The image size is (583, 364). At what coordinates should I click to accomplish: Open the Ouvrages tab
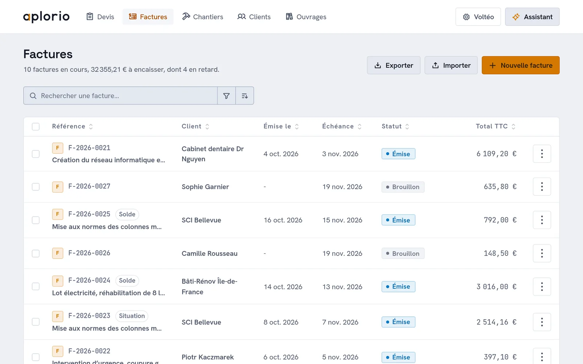(306, 17)
